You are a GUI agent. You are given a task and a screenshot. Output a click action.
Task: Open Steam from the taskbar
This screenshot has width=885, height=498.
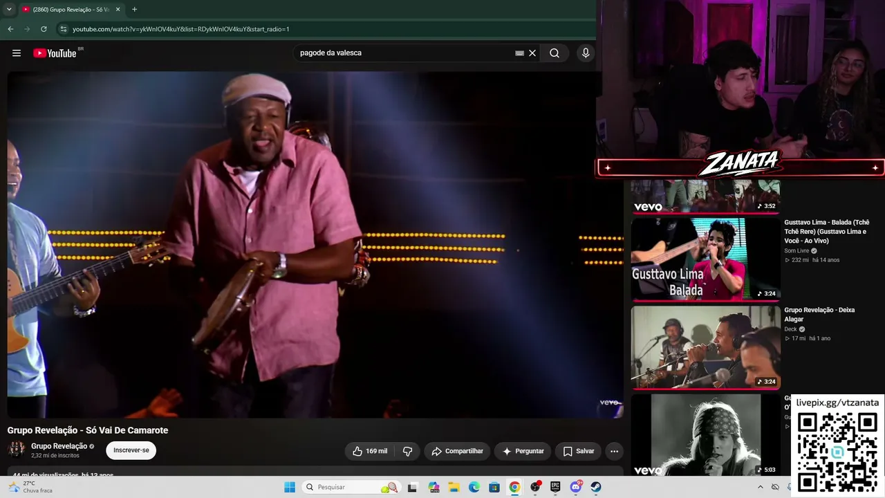tap(596, 487)
